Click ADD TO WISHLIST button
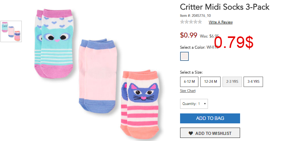This screenshot has width=281, height=141. coord(210,133)
